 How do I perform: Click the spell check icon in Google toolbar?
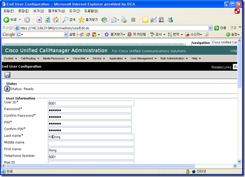coord(152,34)
